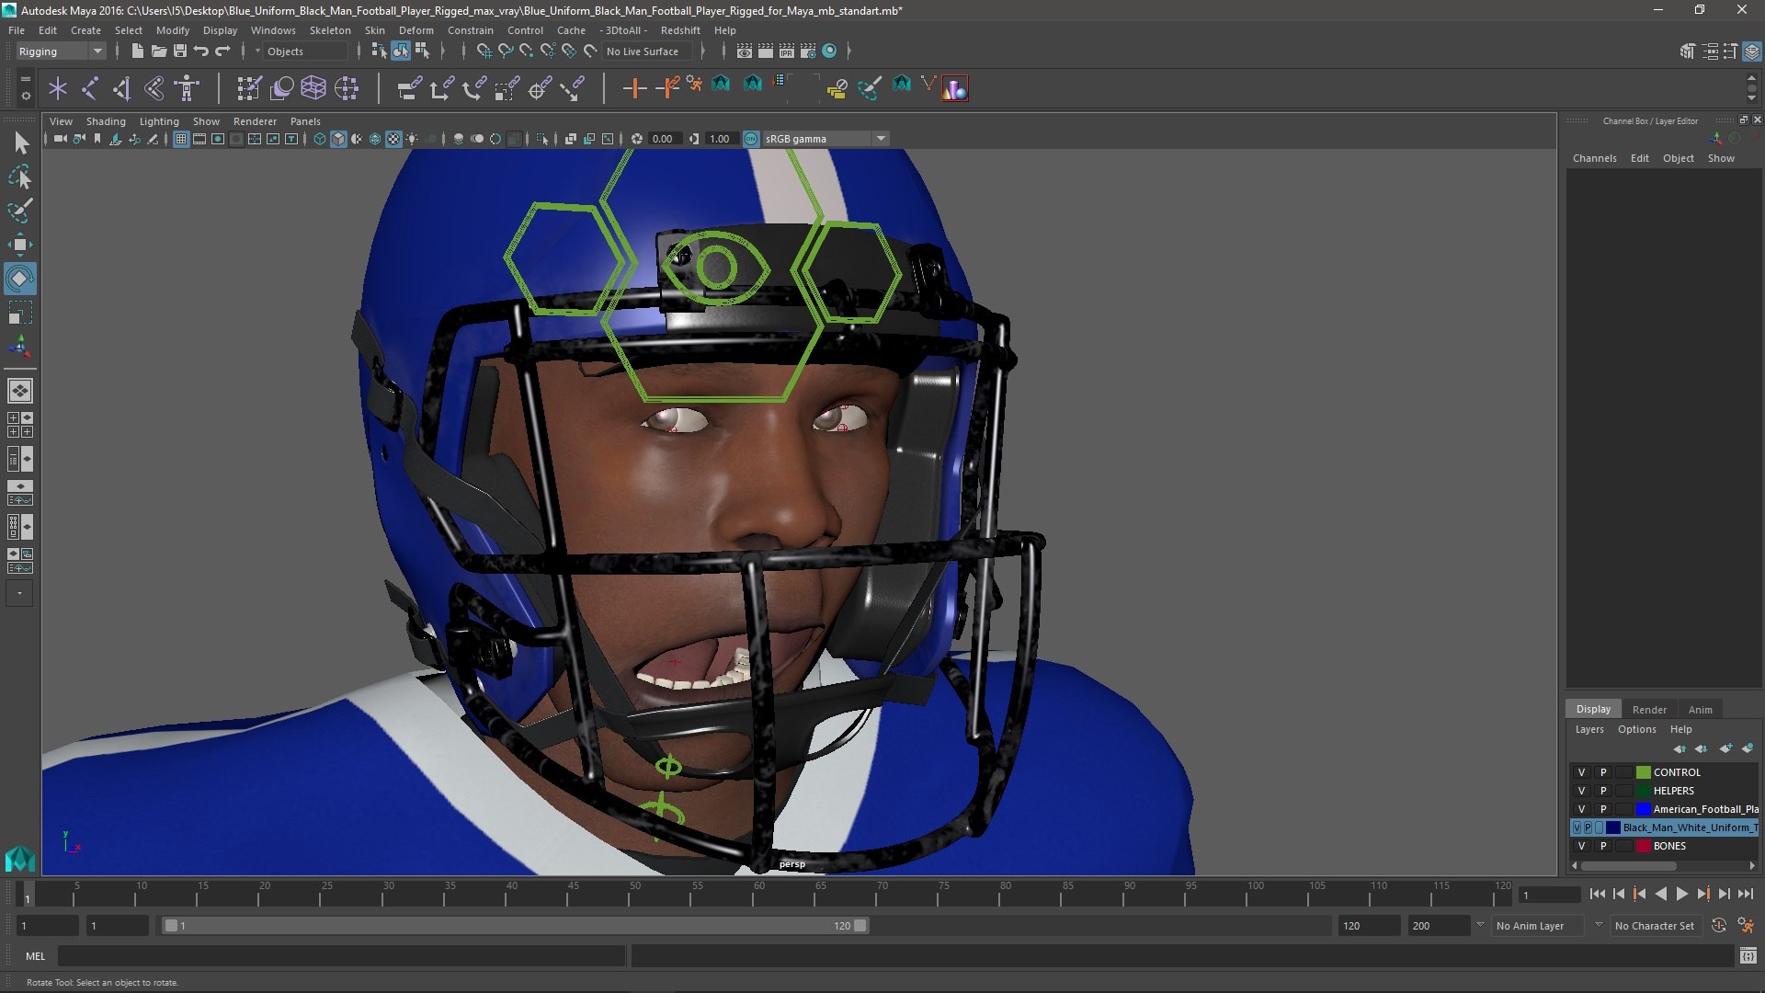1765x993 pixels.
Task: Click the Open Scene folder icon
Action: click(x=158, y=51)
